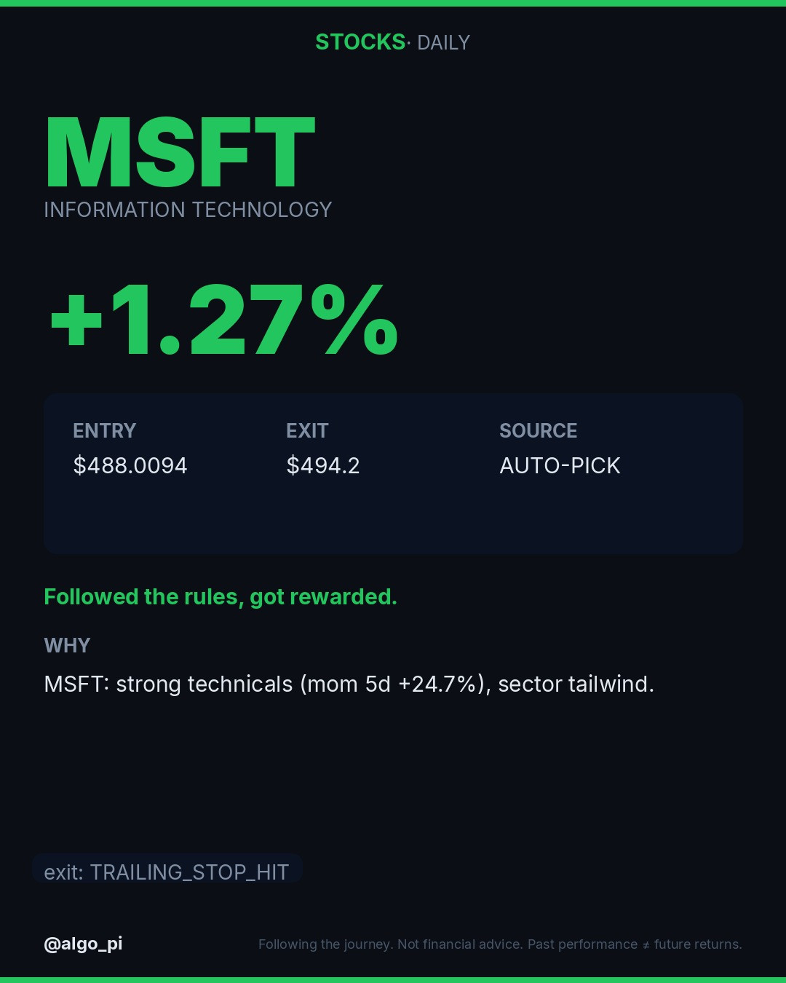
Task: Click the STOCKS header label
Action: (x=360, y=42)
